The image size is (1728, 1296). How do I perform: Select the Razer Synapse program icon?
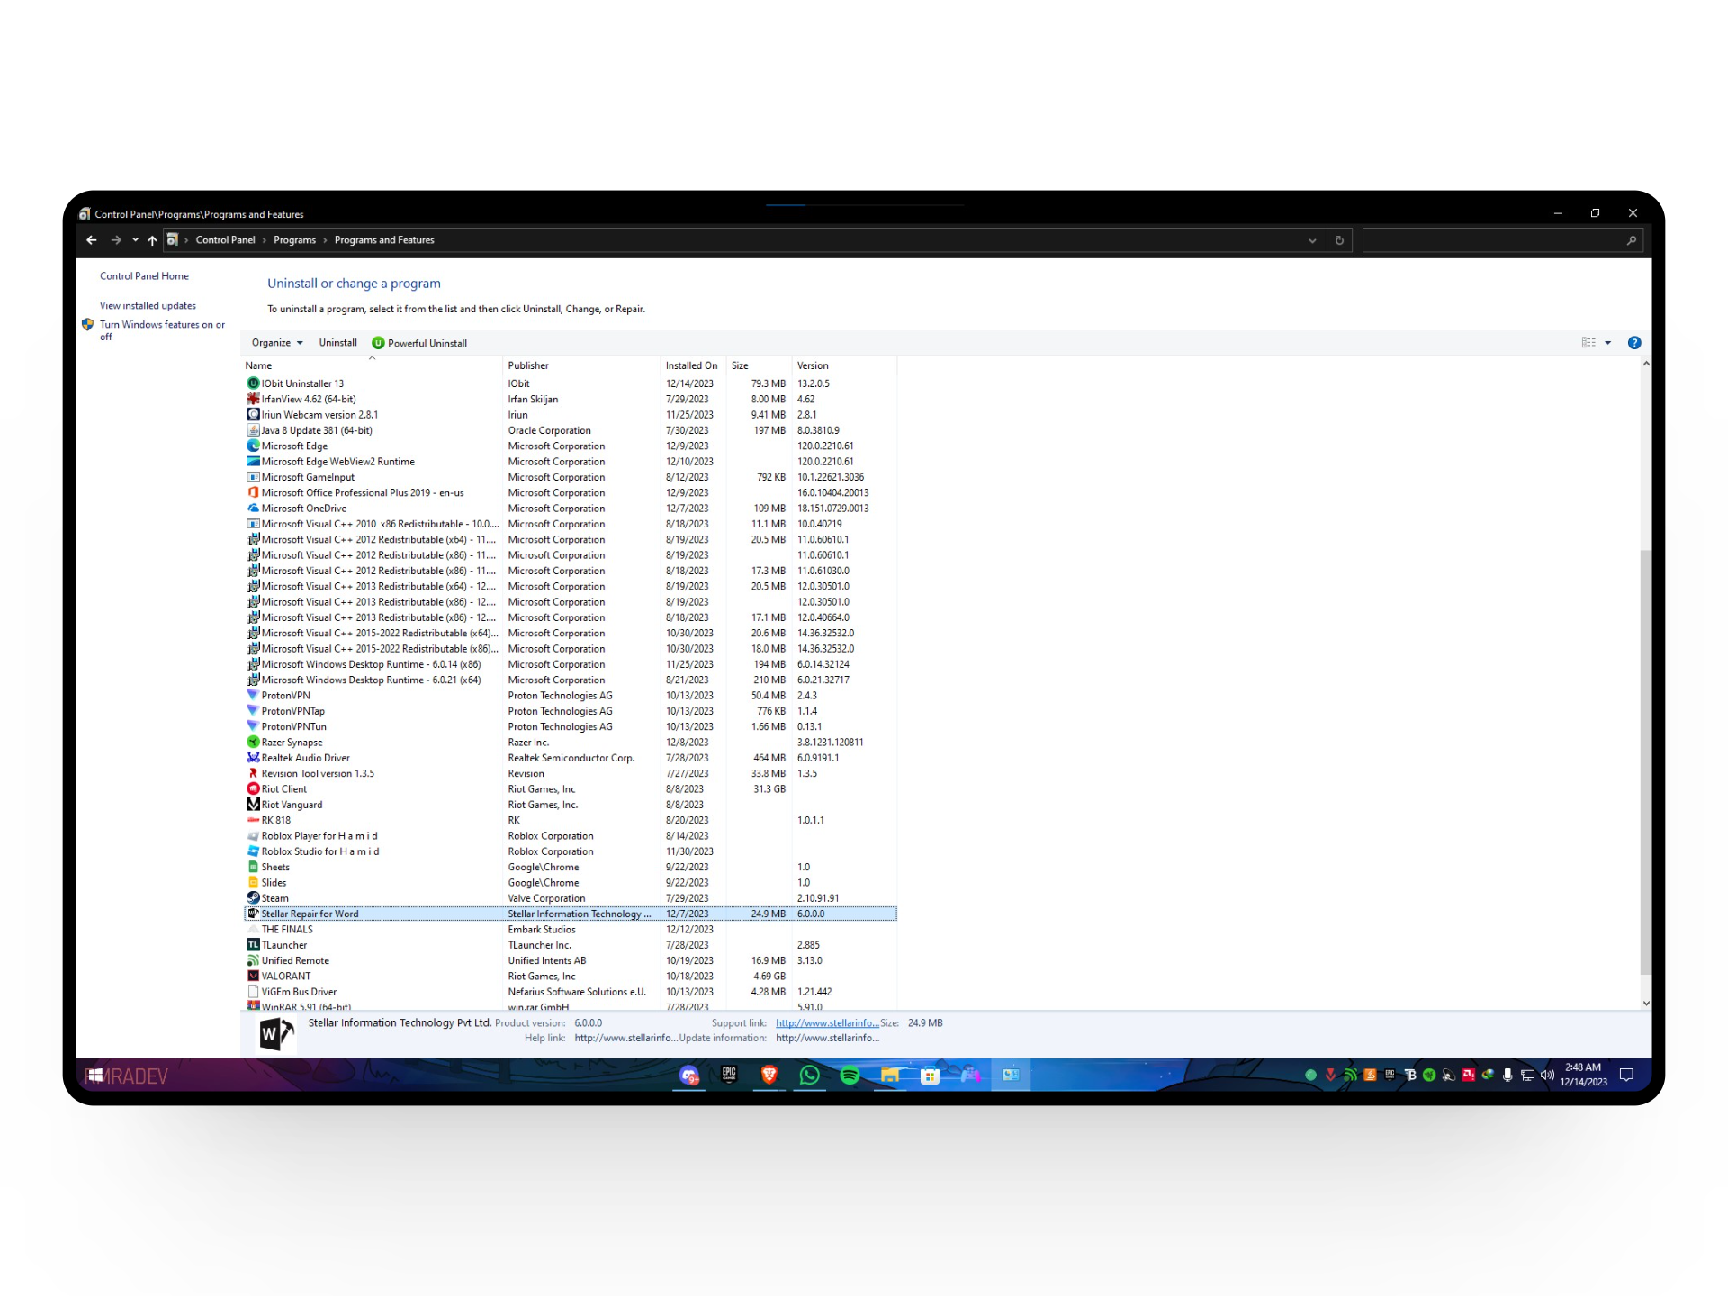(253, 742)
